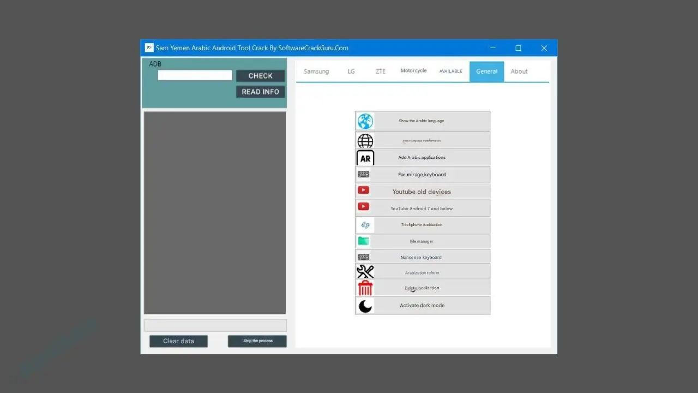Click the green folder File manager icon
Viewport: 698px width, 393px height.
363,241
